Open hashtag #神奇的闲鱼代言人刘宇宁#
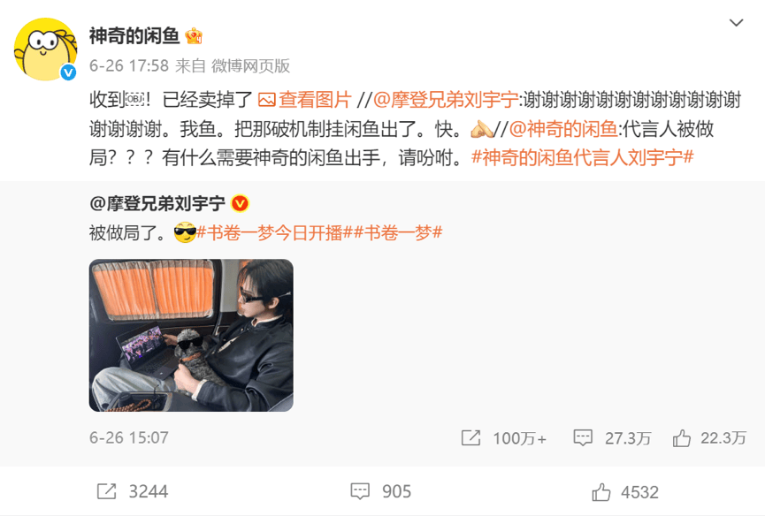 (x=583, y=157)
